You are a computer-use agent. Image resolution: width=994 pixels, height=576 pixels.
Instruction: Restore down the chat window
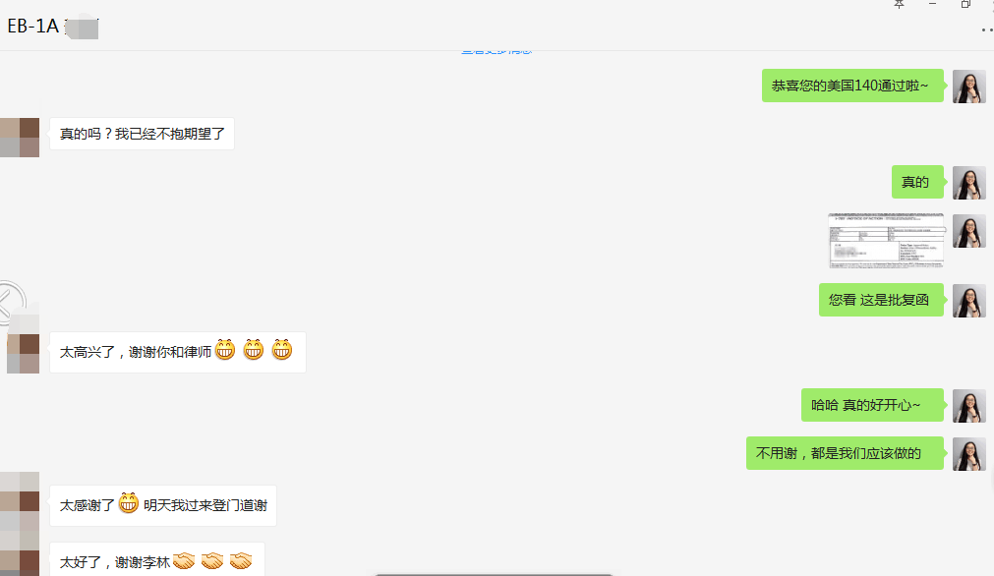coord(965,5)
